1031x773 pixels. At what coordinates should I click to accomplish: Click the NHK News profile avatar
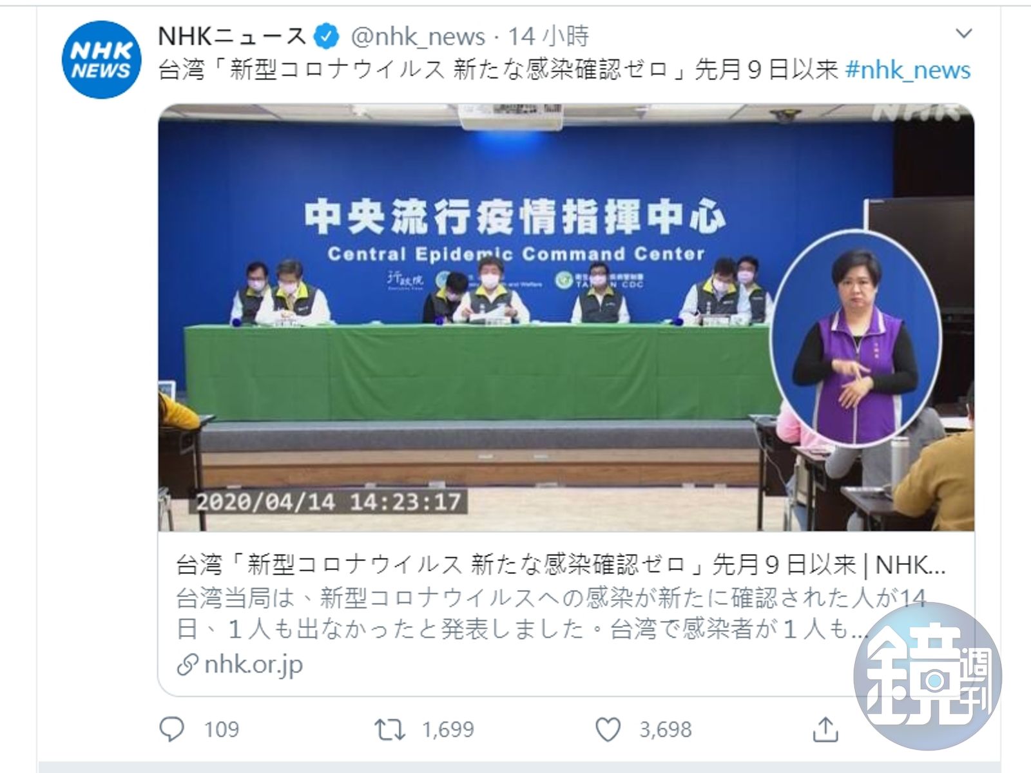tap(101, 59)
